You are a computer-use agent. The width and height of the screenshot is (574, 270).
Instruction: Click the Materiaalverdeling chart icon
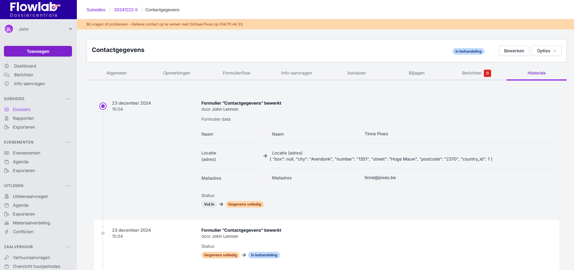pyautogui.click(x=7, y=223)
